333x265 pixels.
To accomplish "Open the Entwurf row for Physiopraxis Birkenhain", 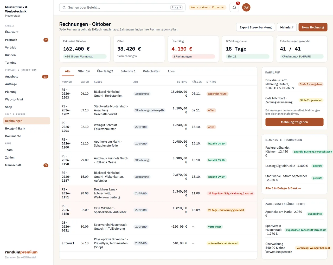I will pyautogui.click(x=158, y=243).
